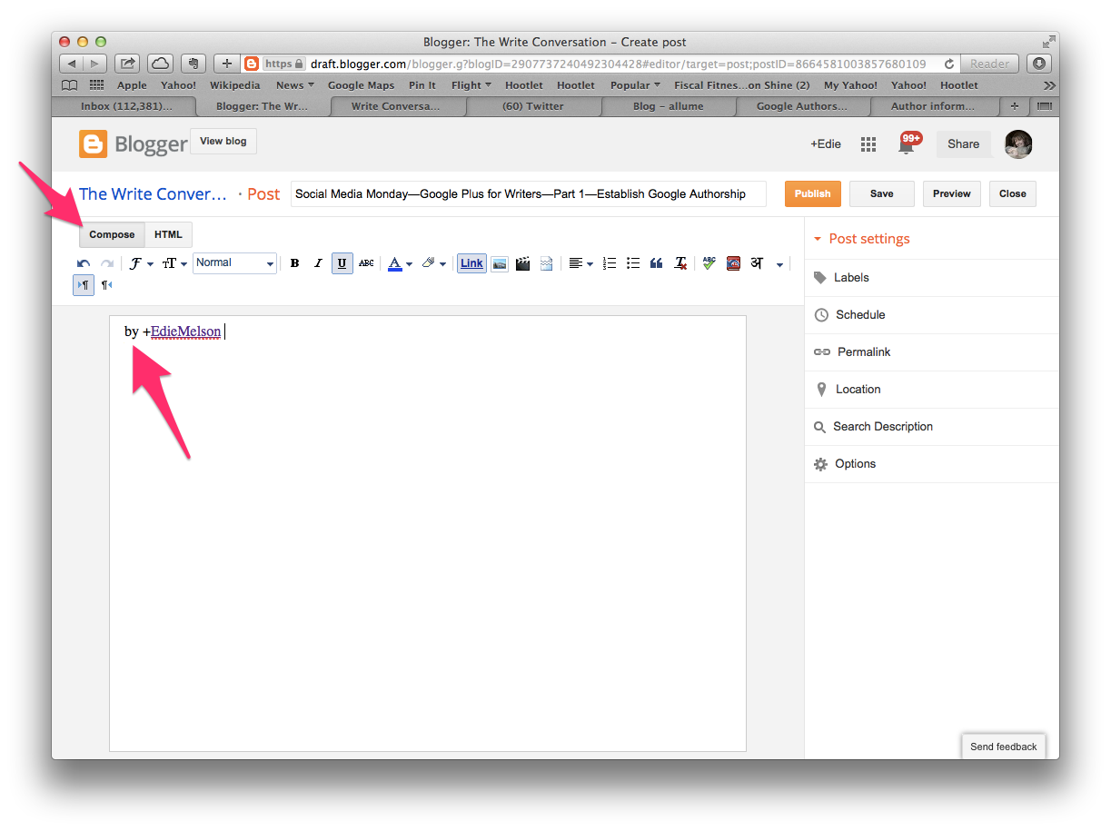Image resolution: width=1111 pixels, height=831 pixels.
Task: Switch to the Google Authors browser tab
Action: [802, 106]
